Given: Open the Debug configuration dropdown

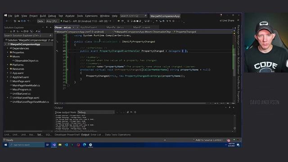Looking at the screenshot, I should pos(40,21).
